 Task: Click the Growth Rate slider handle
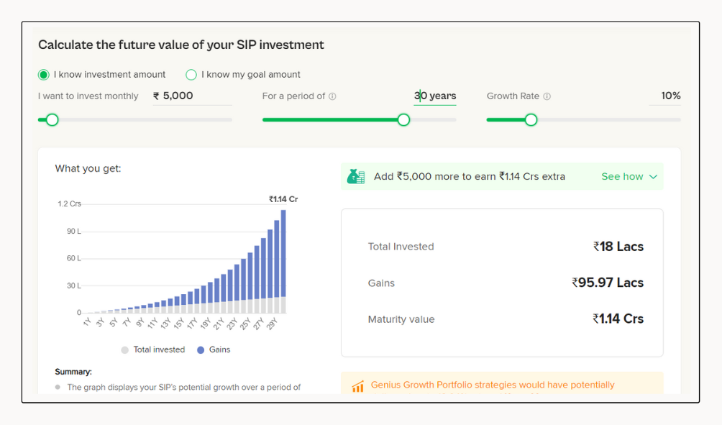coord(531,119)
